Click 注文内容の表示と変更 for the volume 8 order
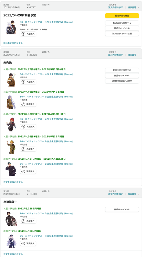Viewport: 144px width, 257px height. point(122,34)
